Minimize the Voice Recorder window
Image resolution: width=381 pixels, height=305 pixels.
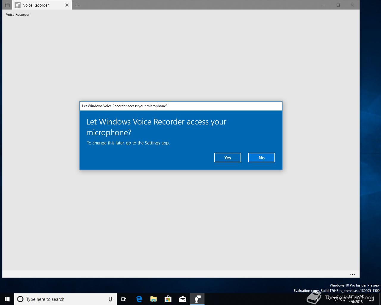(324, 5)
